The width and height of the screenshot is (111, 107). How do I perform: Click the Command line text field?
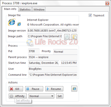click(53, 75)
